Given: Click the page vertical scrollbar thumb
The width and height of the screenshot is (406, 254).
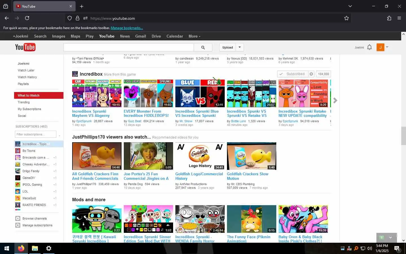Looking at the screenshot, I should coord(403,136).
